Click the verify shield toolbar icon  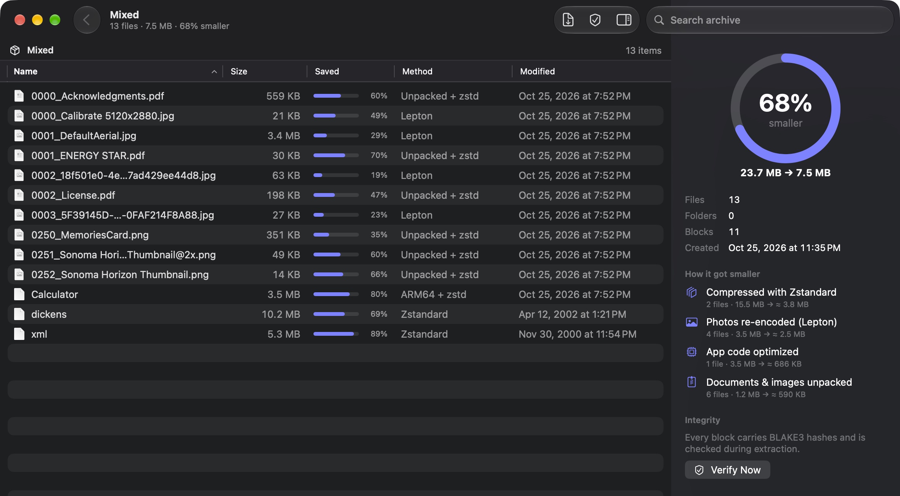(x=595, y=20)
